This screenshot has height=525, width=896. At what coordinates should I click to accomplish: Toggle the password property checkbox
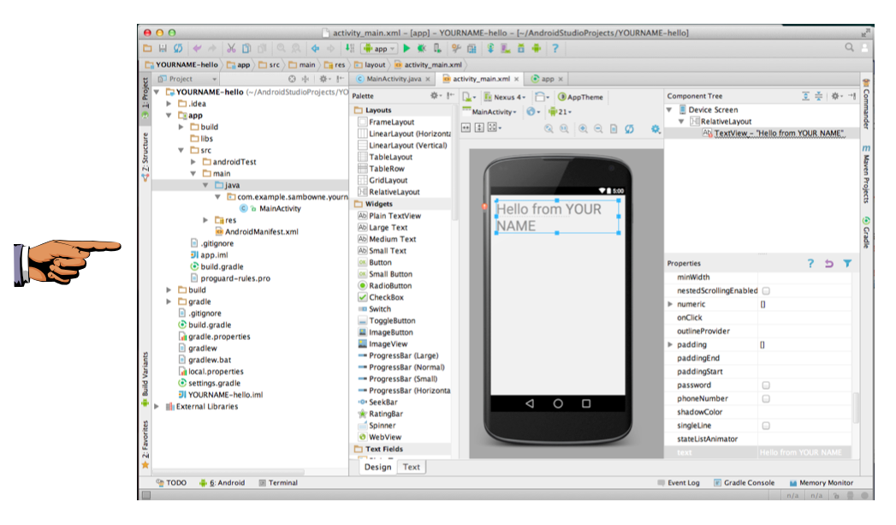point(766,385)
